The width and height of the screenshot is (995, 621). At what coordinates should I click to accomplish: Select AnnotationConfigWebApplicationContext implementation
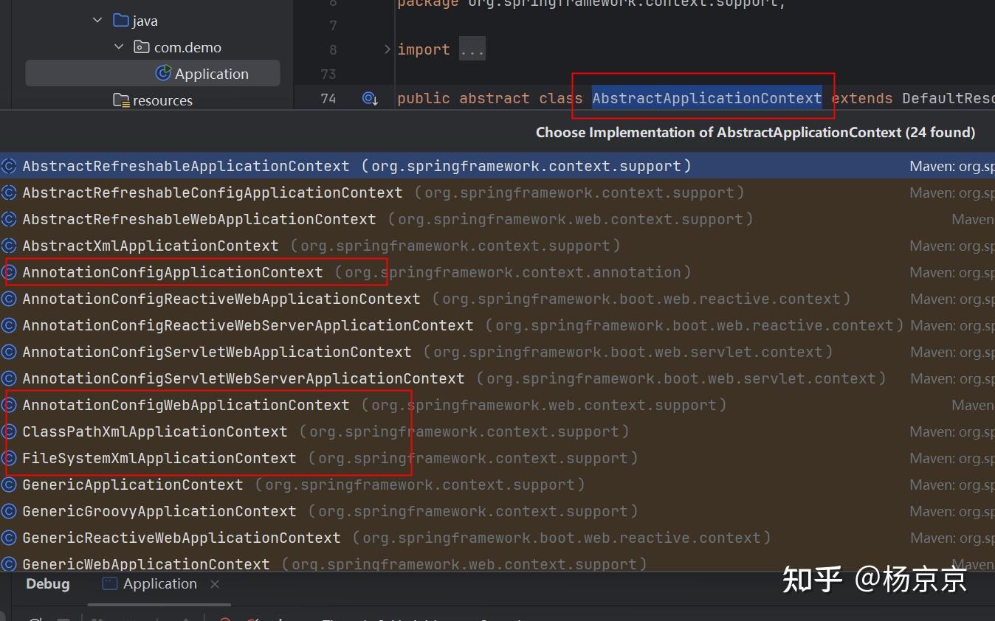[x=497, y=405]
